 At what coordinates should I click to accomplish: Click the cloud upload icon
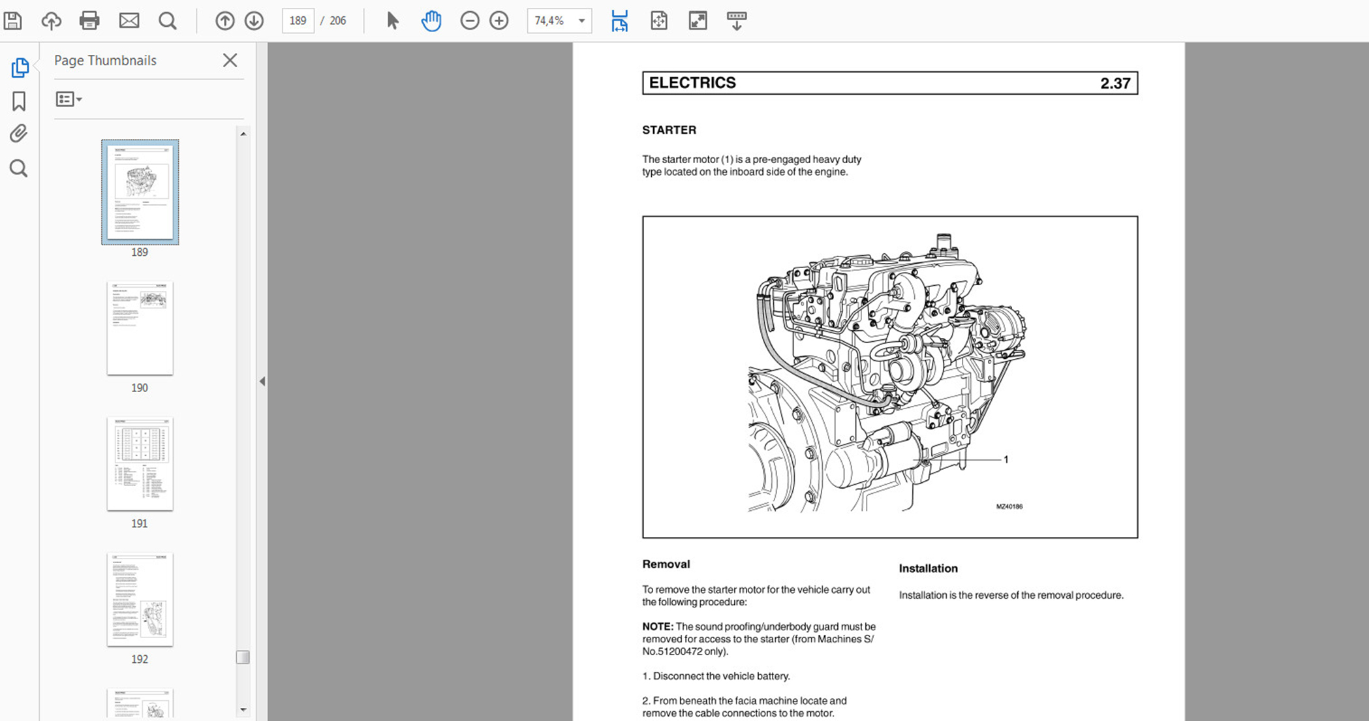click(51, 21)
